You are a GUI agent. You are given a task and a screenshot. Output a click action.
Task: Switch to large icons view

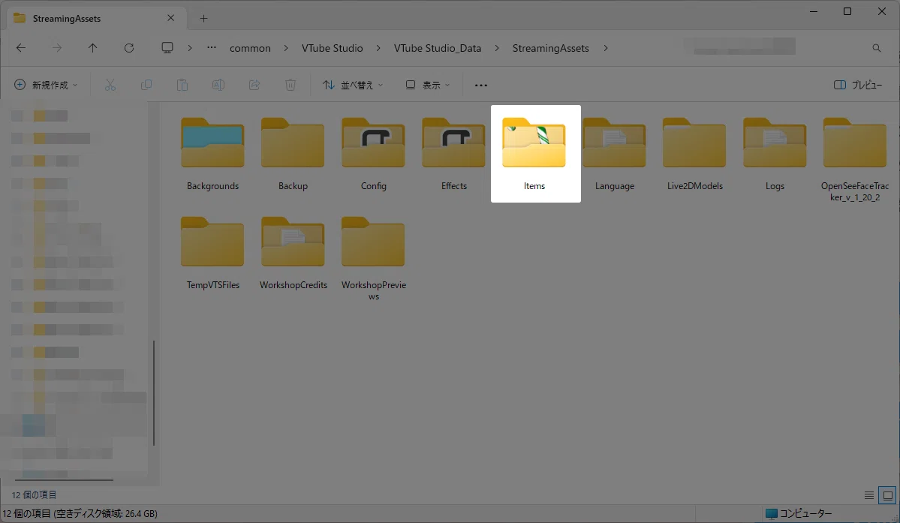(x=887, y=495)
